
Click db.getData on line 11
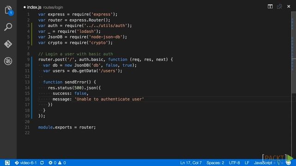pos(84,71)
